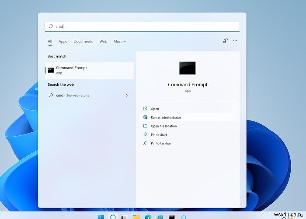Expand the cmd web results arrow

pos(127,95)
